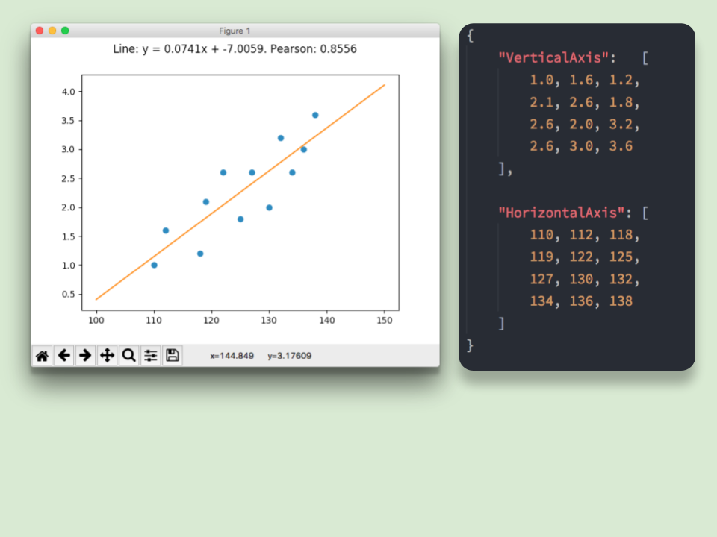Click the Home reset view icon
717x537 pixels.
tap(43, 356)
